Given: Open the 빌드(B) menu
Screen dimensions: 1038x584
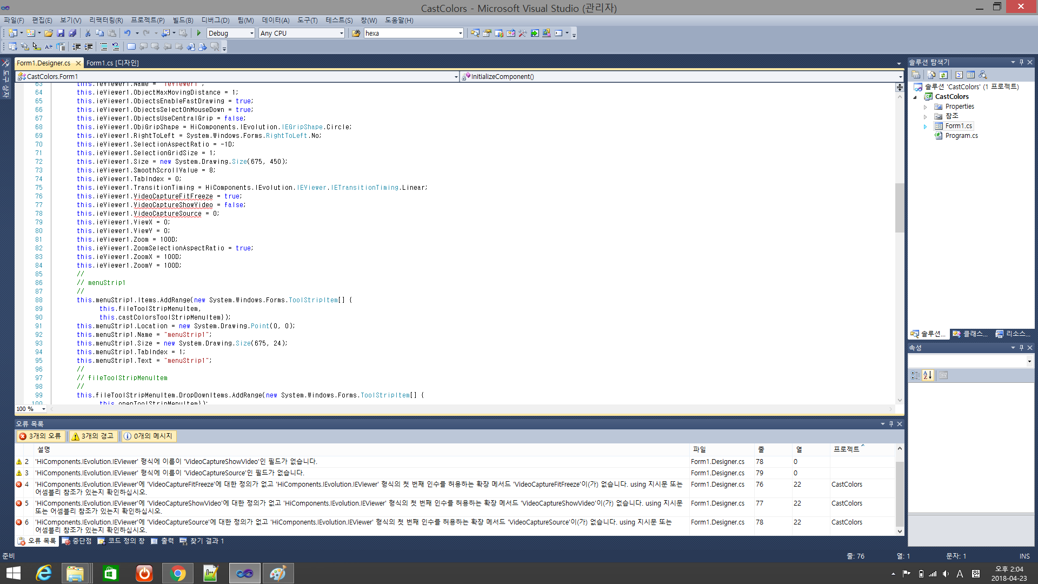Looking at the screenshot, I should point(183,20).
